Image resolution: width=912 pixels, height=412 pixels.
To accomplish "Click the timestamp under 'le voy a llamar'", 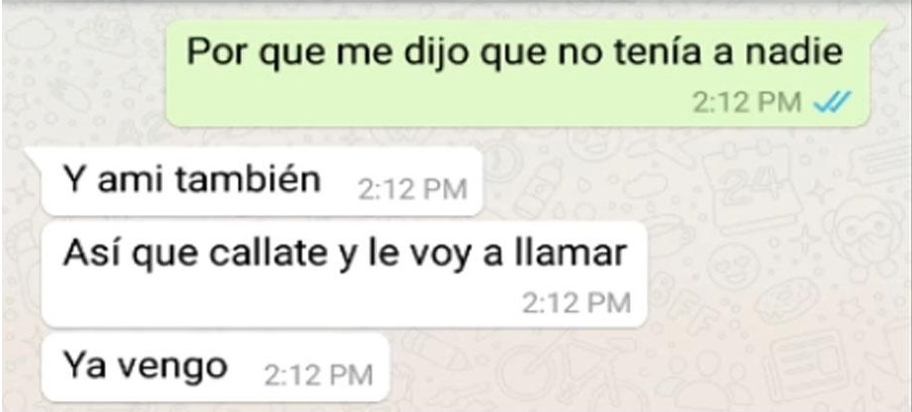I will point(575,304).
